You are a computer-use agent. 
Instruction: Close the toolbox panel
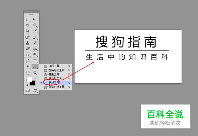click(x=37, y=12)
